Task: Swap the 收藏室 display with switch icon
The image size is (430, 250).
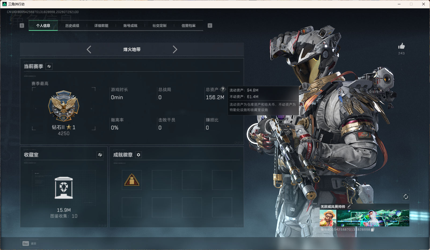Action: pyautogui.click(x=100, y=155)
